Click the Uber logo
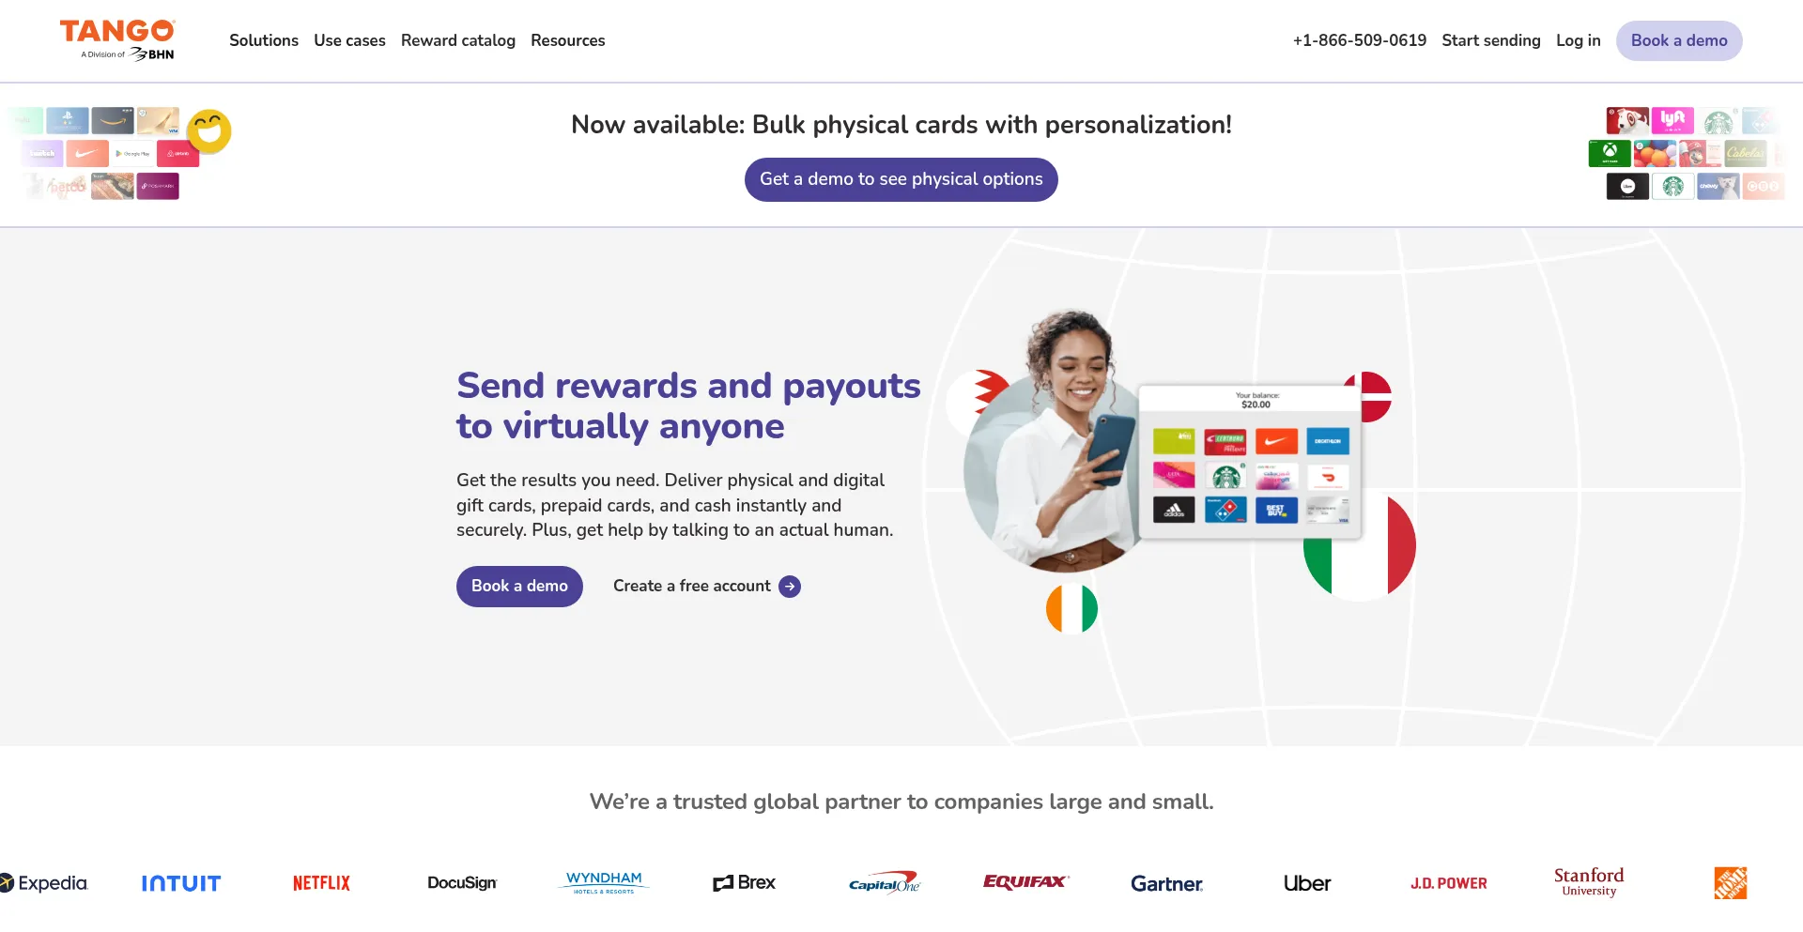 pos(1307,883)
